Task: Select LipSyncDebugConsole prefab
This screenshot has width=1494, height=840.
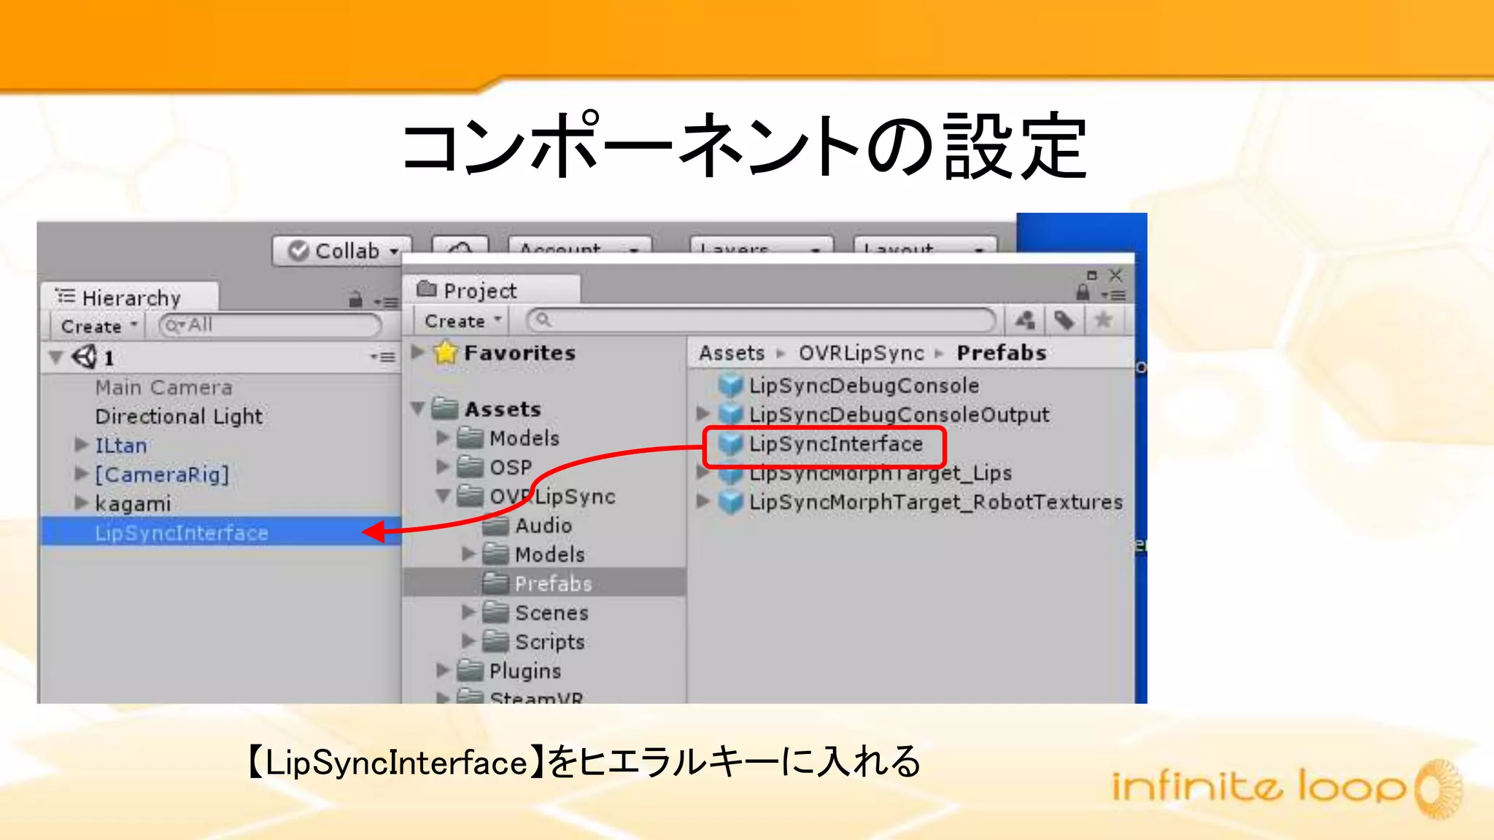Action: tap(849, 385)
